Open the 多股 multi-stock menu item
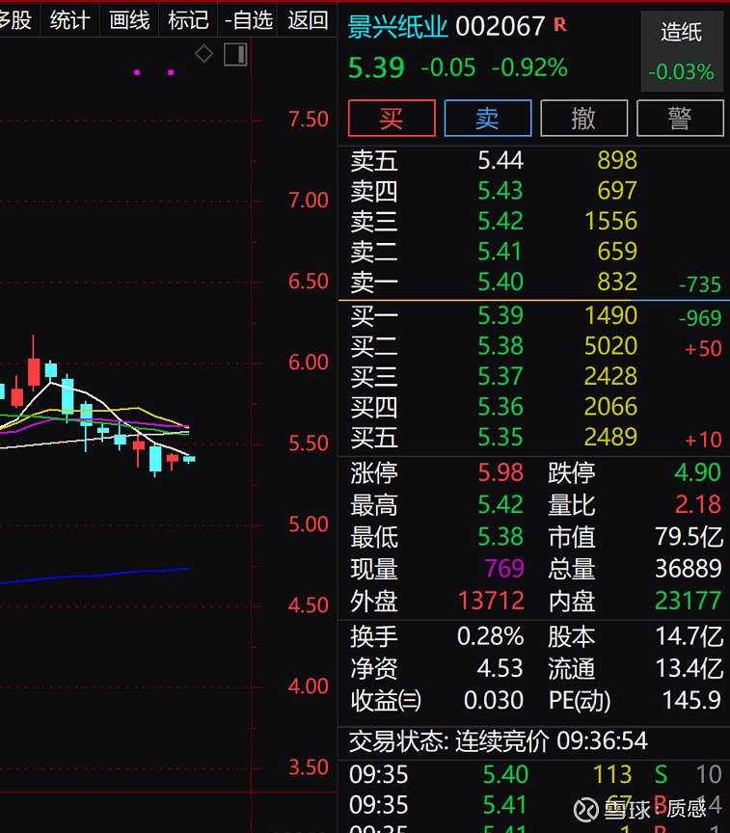The height and width of the screenshot is (833, 730). coord(16,20)
